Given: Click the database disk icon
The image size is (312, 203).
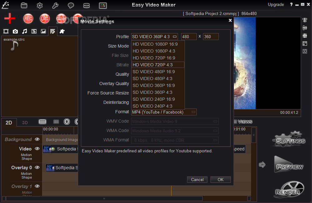Looking at the screenshot, I should pyautogui.click(x=87, y=6).
